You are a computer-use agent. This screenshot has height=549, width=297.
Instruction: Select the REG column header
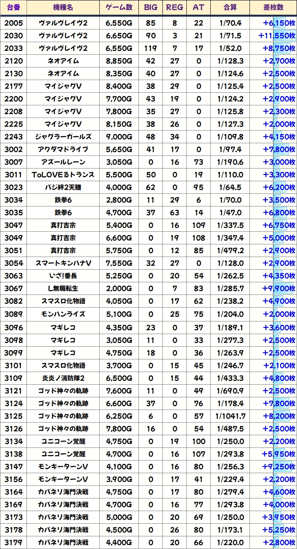coord(175,8)
